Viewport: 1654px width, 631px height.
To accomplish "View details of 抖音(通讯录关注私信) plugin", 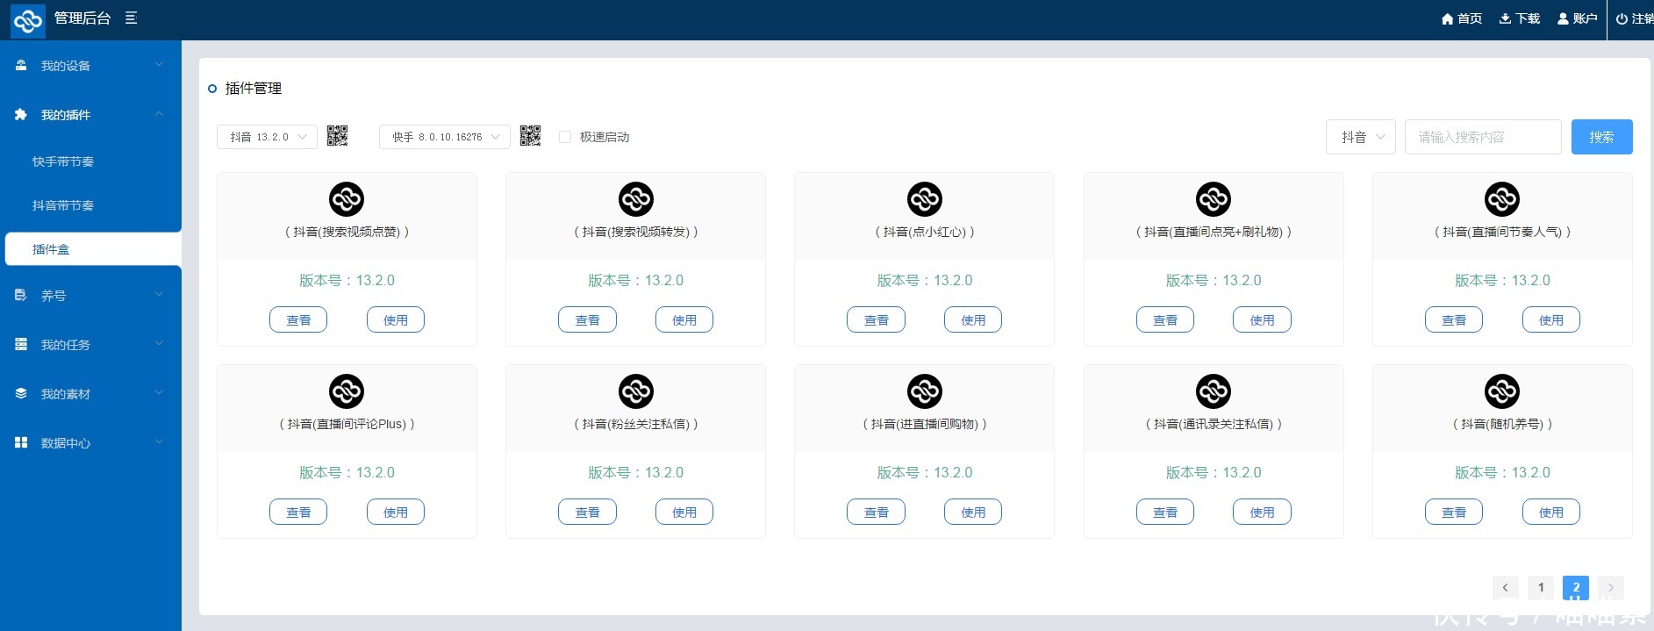I will pos(1165,513).
